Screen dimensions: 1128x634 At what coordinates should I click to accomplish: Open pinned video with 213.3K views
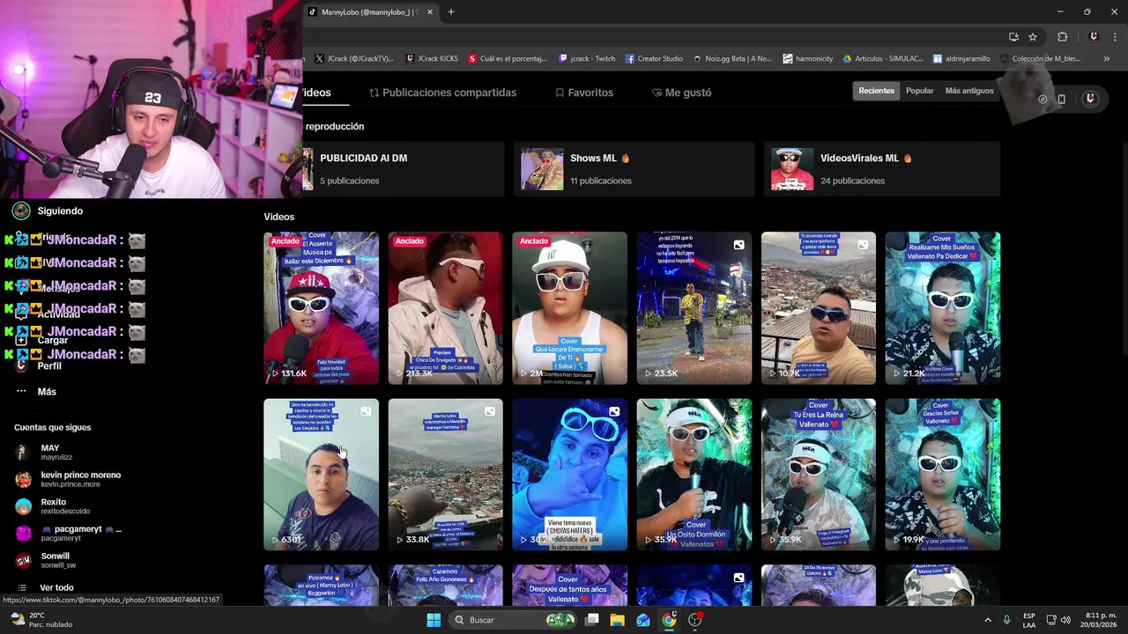click(x=445, y=308)
